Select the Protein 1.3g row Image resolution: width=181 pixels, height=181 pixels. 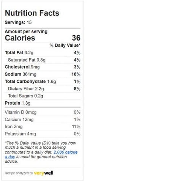point(42,103)
